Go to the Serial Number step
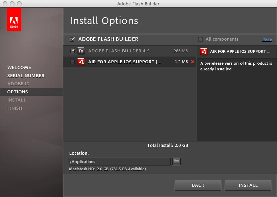This screenshot has width=277, height=197. coord(26,75)
